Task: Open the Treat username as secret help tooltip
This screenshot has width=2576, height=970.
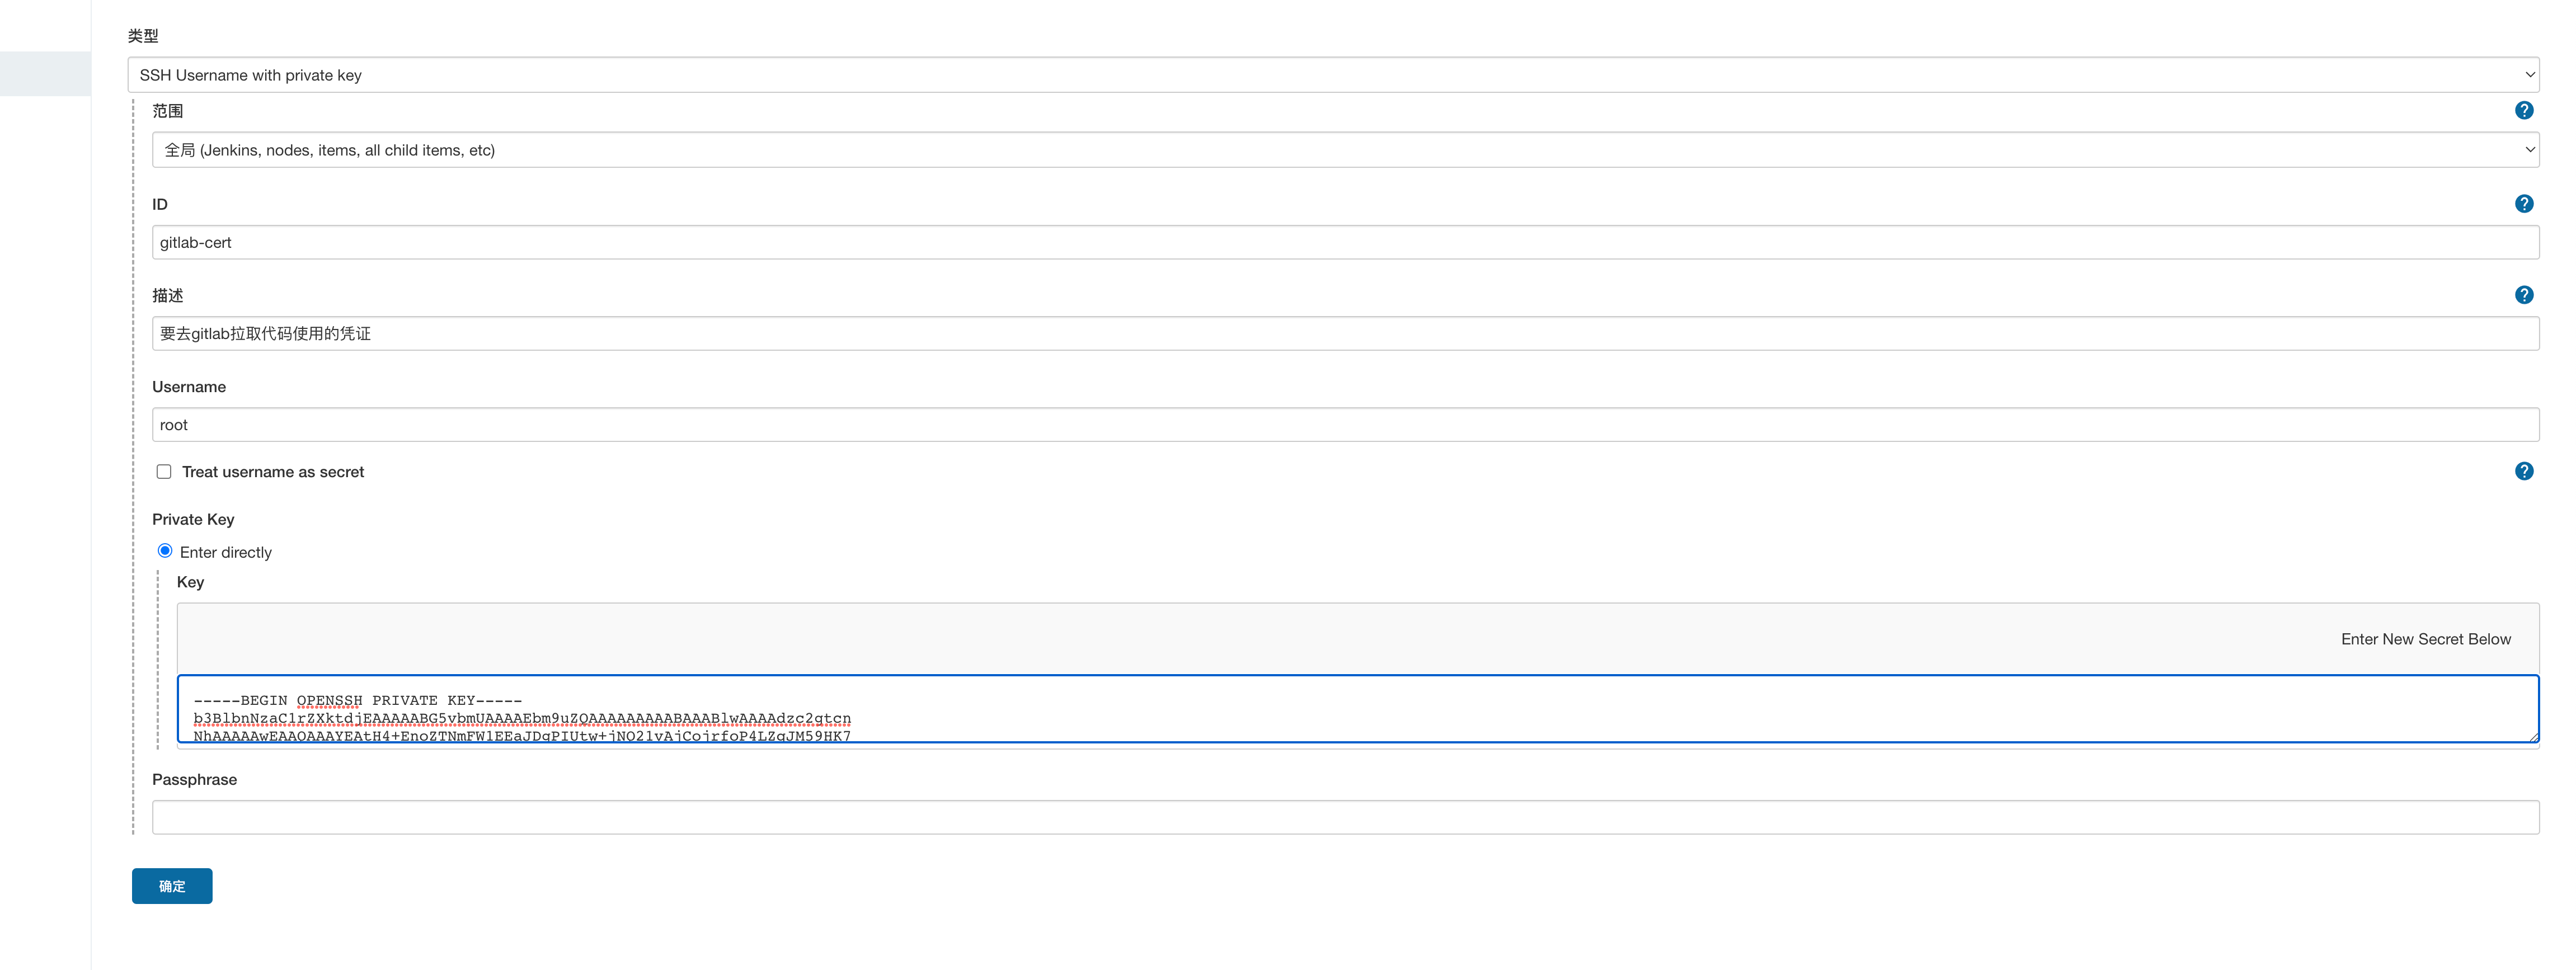Action: click(x=2524, y=471)
